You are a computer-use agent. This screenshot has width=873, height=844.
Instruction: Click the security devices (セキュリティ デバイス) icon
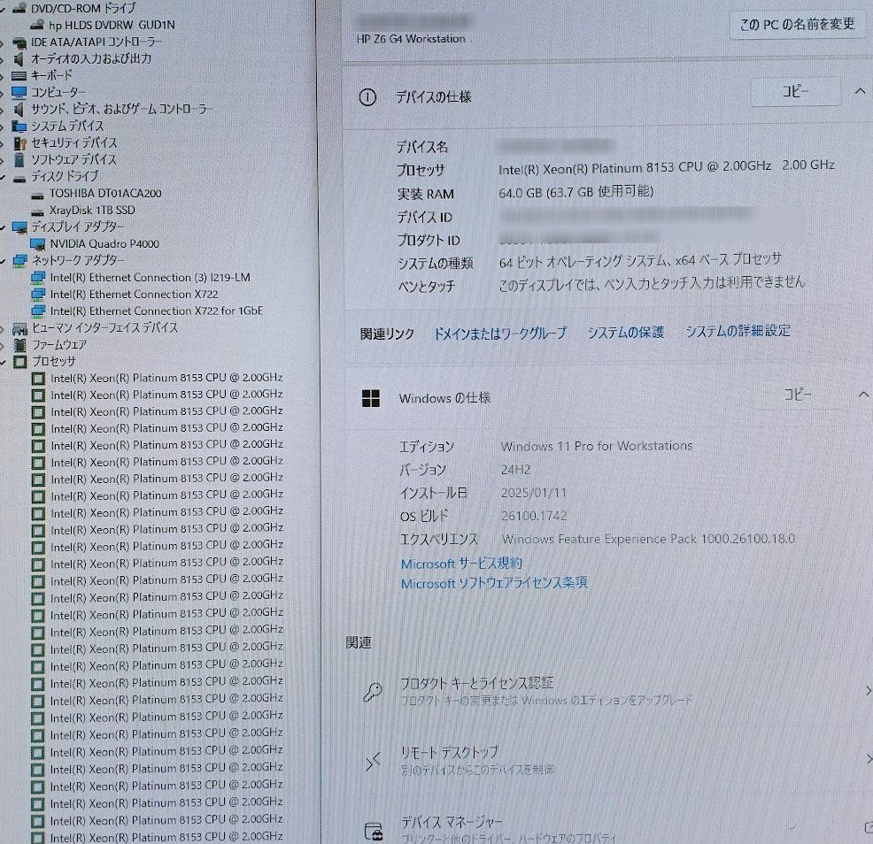click(19, 143)
